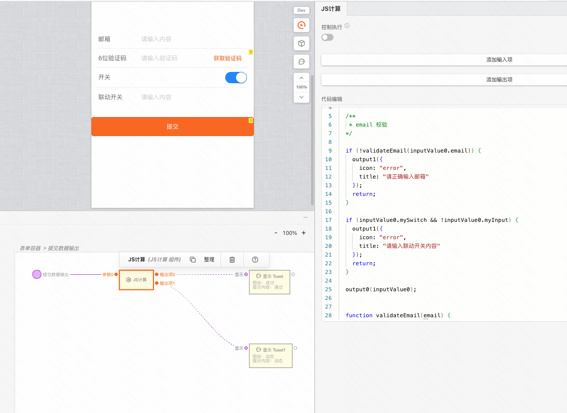Click 表单容器 breadcrumb

pyautogui.click(x=30, y=248)
